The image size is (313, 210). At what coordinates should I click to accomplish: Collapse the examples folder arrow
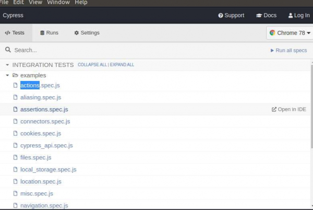7,75
